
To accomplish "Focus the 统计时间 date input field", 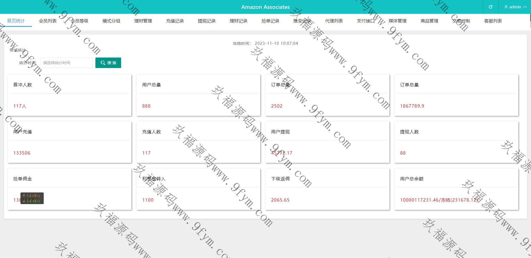I will pyautogui.click(x=66, y=63).
